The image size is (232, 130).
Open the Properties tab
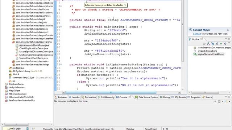coord(194,97)
